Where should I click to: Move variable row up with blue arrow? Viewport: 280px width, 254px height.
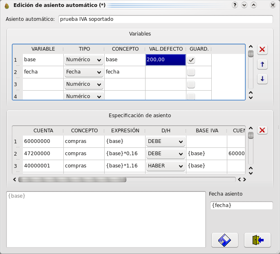coord(262,64)
